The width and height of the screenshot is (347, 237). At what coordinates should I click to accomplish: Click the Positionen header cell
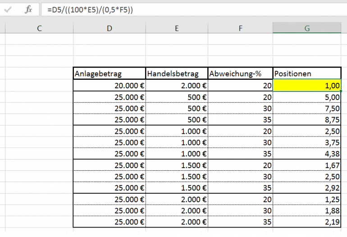pyautogui.click(x=307, y=73)
